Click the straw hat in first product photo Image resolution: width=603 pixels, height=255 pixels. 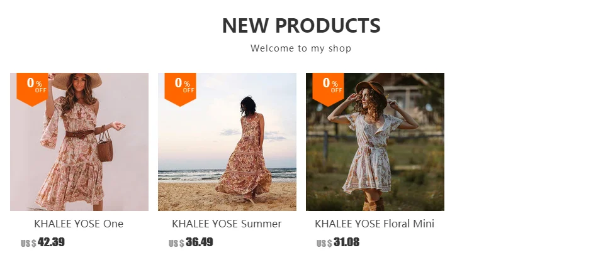coord(77,80)
